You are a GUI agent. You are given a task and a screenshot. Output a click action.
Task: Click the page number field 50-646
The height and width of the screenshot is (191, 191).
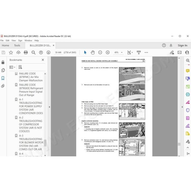pyautogui.click(x=58, y=52)
